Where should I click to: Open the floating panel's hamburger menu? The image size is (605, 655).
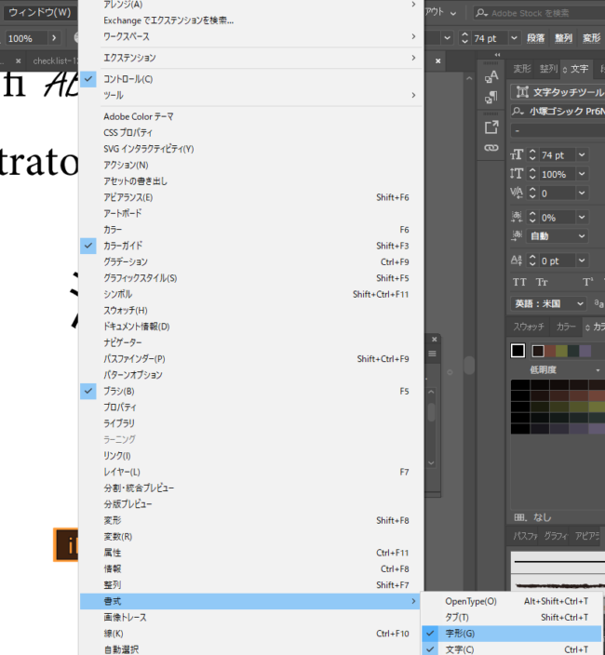pos(433,354)
